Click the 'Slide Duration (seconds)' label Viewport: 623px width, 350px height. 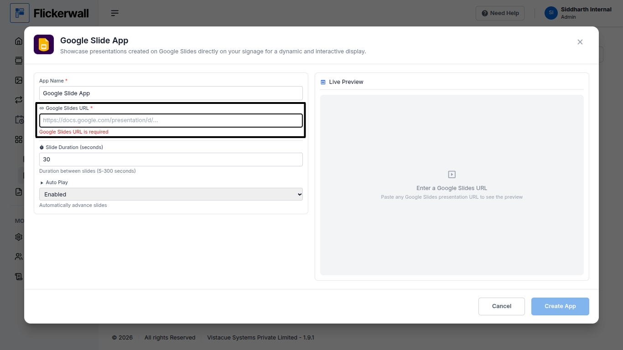coord(74,148)
